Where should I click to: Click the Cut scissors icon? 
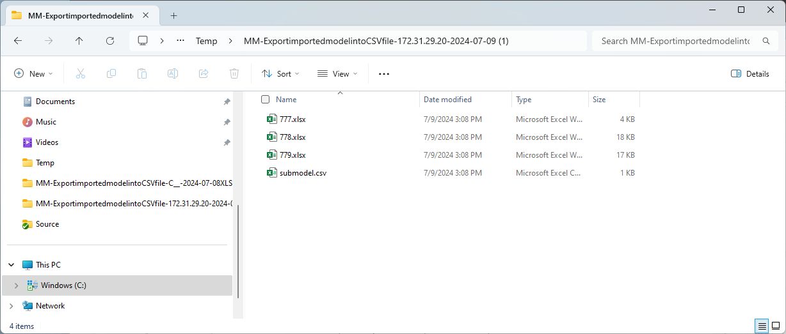tap(81, 73)
